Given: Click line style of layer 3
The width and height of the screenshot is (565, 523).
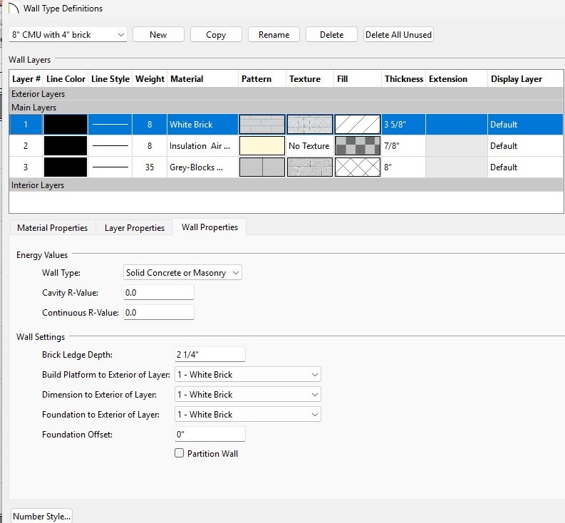Looking at the screenshot, I should (110, 167).
